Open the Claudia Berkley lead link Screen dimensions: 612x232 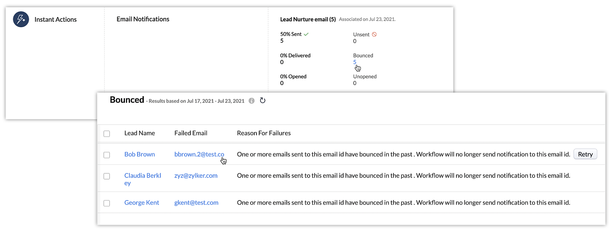point(142,176)
